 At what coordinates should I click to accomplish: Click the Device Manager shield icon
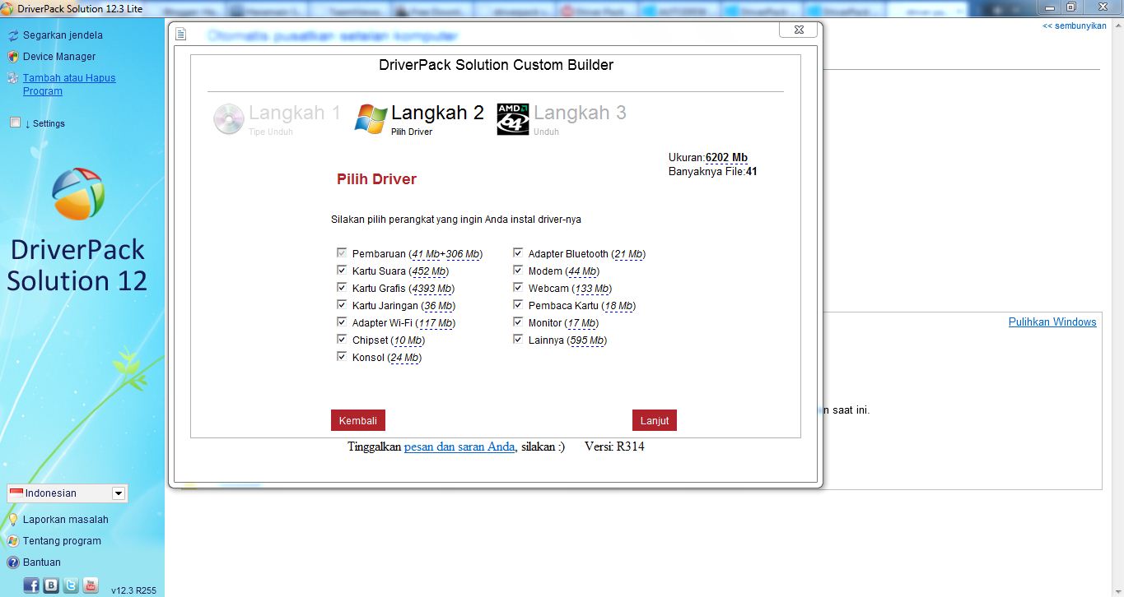[x=12, y=57]
